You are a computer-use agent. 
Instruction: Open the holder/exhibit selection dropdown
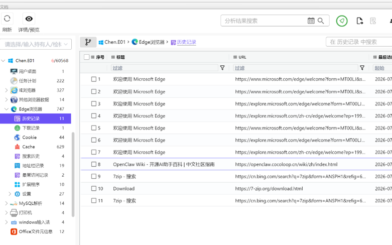tap(36, 44)
